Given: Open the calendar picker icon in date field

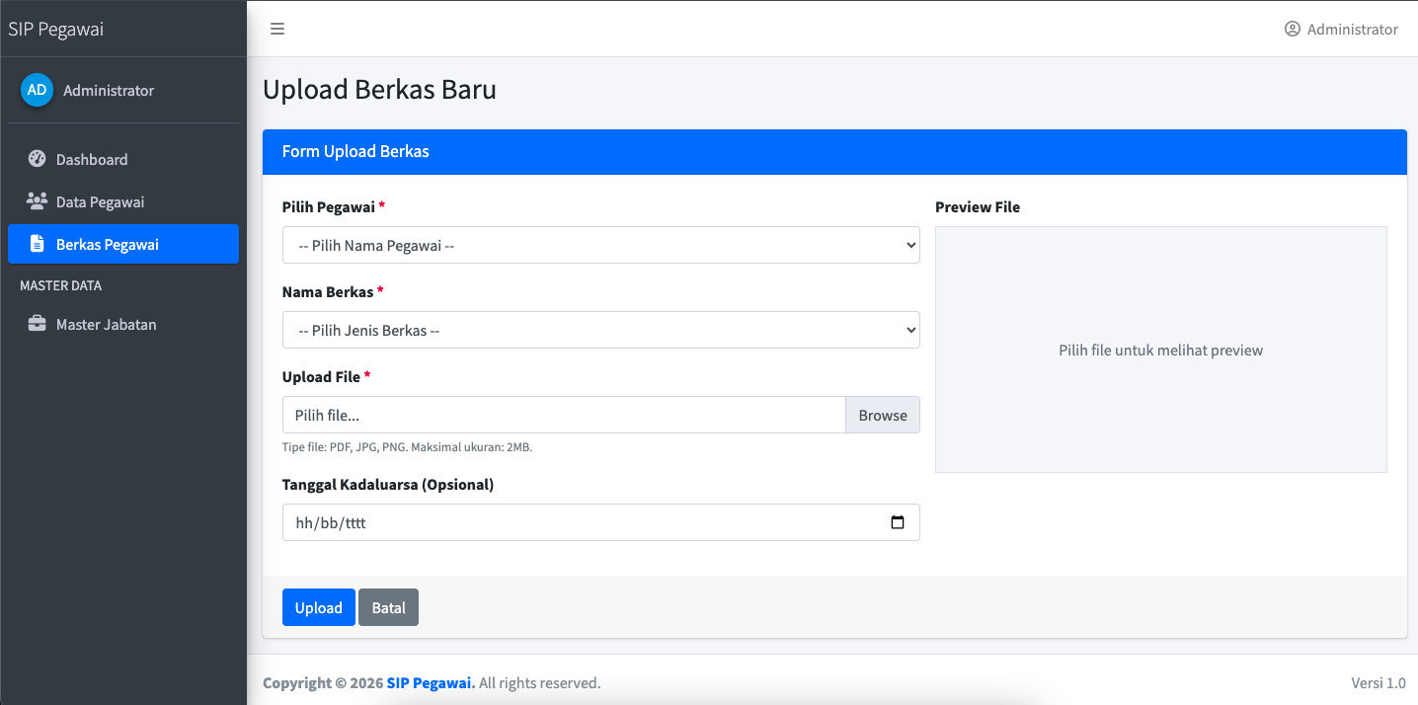Looking at the screenshot, I should click(897, 522).
